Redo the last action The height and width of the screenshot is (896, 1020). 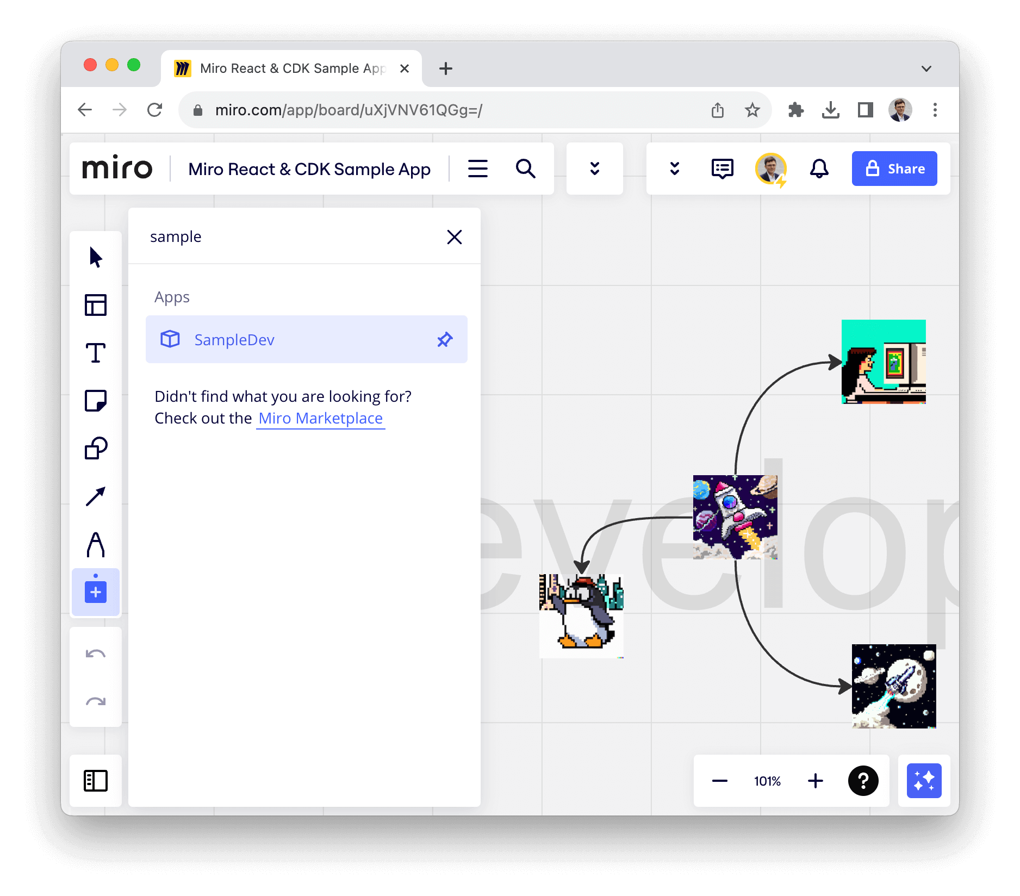96,701
